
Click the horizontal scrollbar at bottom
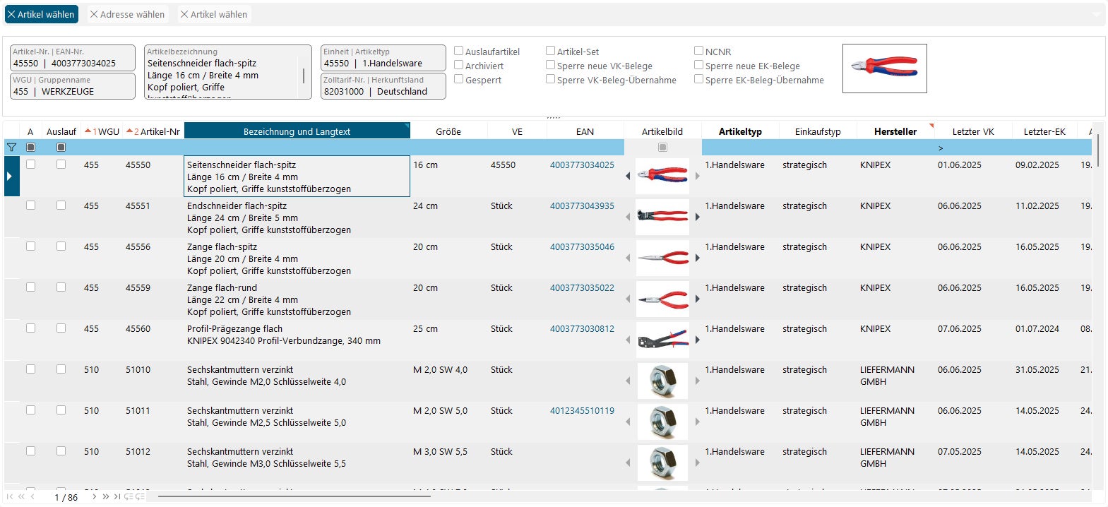click(294, 496)
